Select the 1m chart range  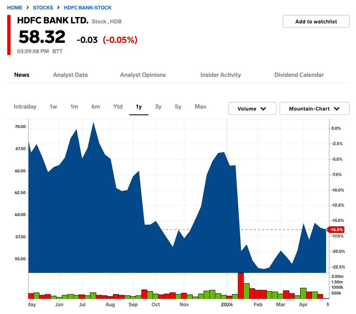(74, 107)
